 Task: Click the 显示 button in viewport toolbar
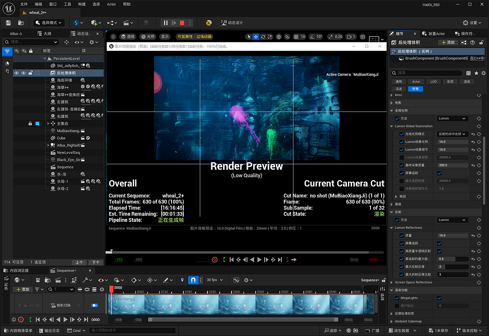(x=165, y=37)
